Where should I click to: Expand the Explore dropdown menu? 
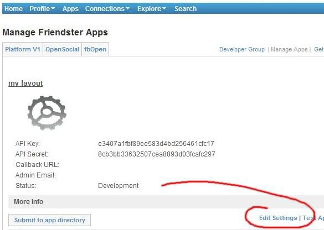(152, 9)
